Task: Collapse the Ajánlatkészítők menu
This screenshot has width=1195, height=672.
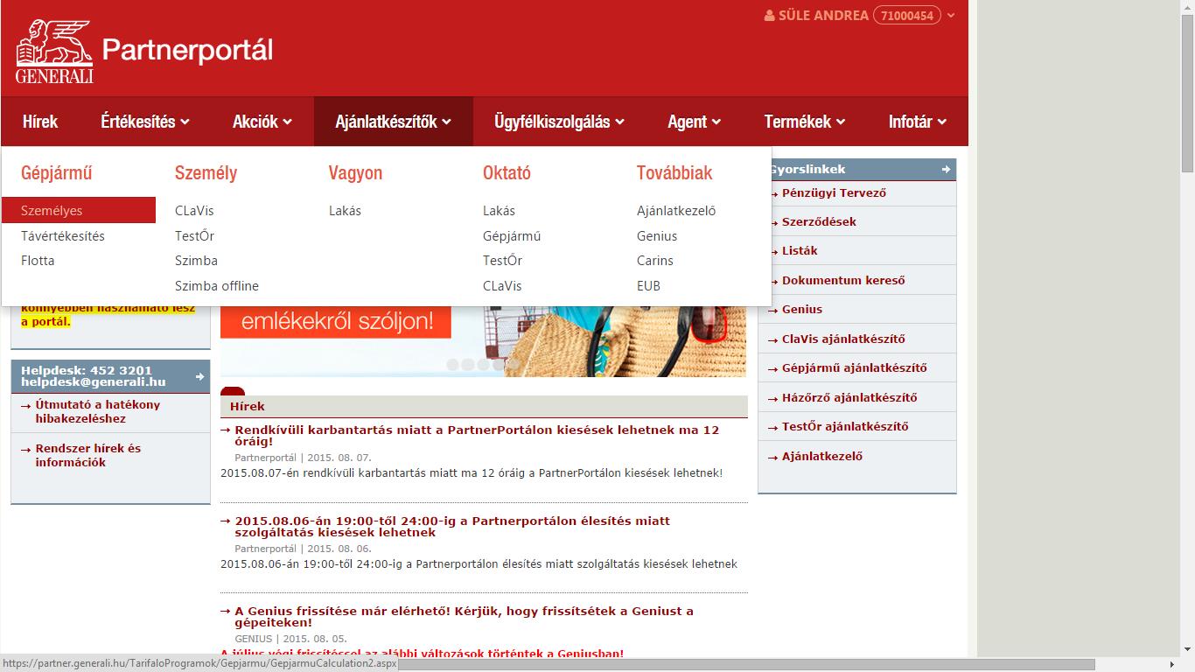Action: [x=394, y=122]
